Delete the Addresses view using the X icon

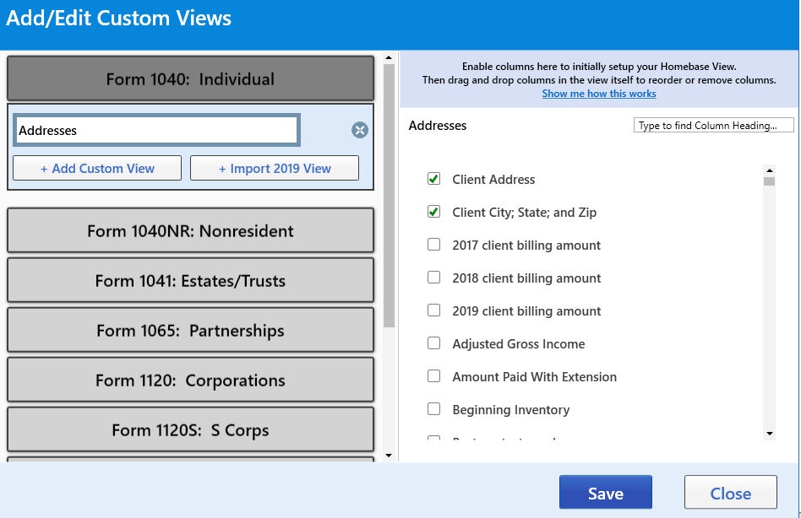pyautogui.click(x=360, y=130)
